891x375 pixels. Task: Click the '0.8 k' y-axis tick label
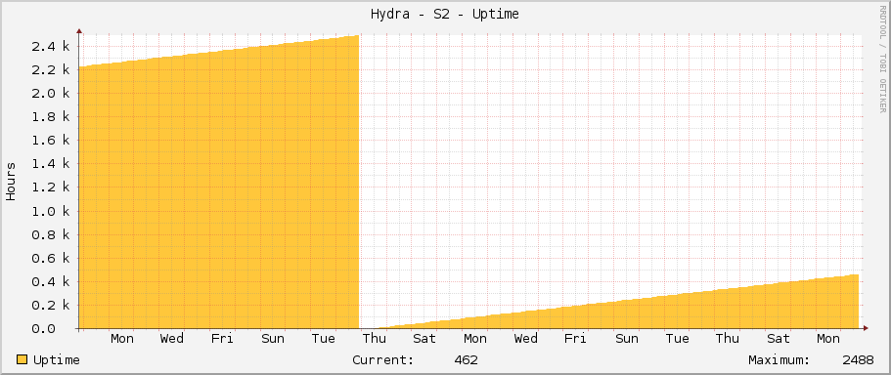[x=51, y=234]
